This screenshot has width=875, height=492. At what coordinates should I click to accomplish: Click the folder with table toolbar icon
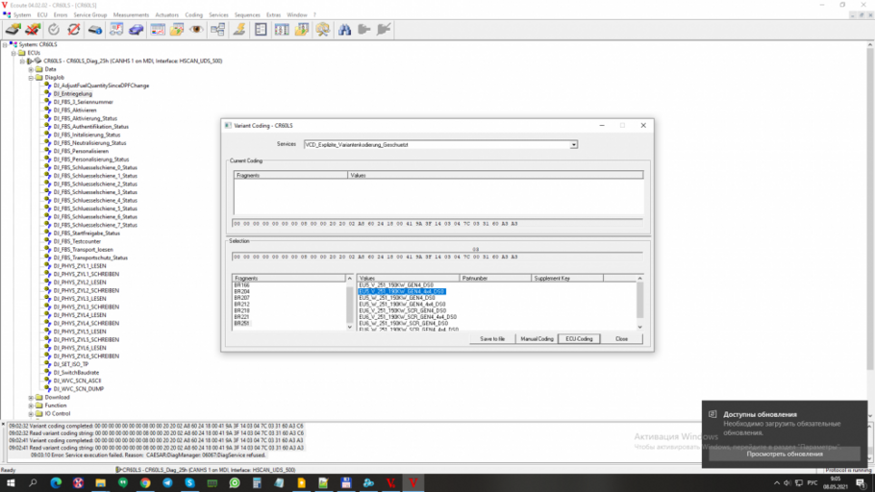pos(302,30)
